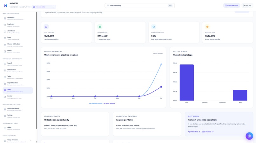The height and width of the screenshot is (143, 256).
Task: Click SPRUCE MOVERS ENGINEERING SDN. BHD
Action: pos(61,126)
